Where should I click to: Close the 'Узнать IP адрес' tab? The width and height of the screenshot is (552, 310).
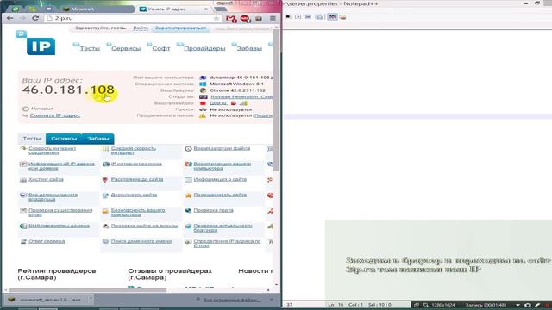click(x=205, y=9)
